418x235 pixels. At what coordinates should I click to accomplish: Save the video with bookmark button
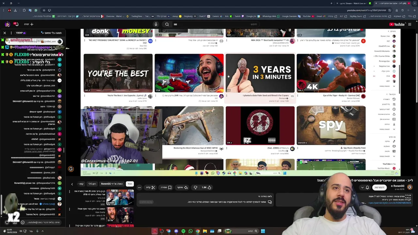click(x=166, y=187)
